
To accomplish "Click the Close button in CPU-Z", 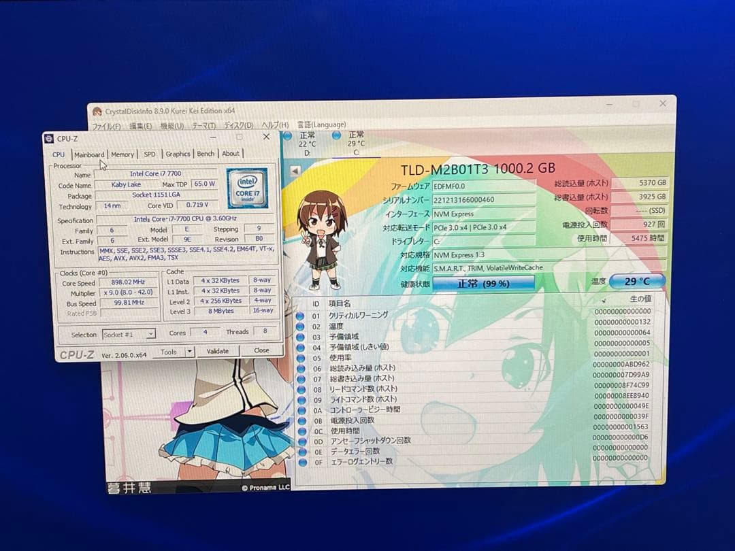I will (x=261, y=350).
